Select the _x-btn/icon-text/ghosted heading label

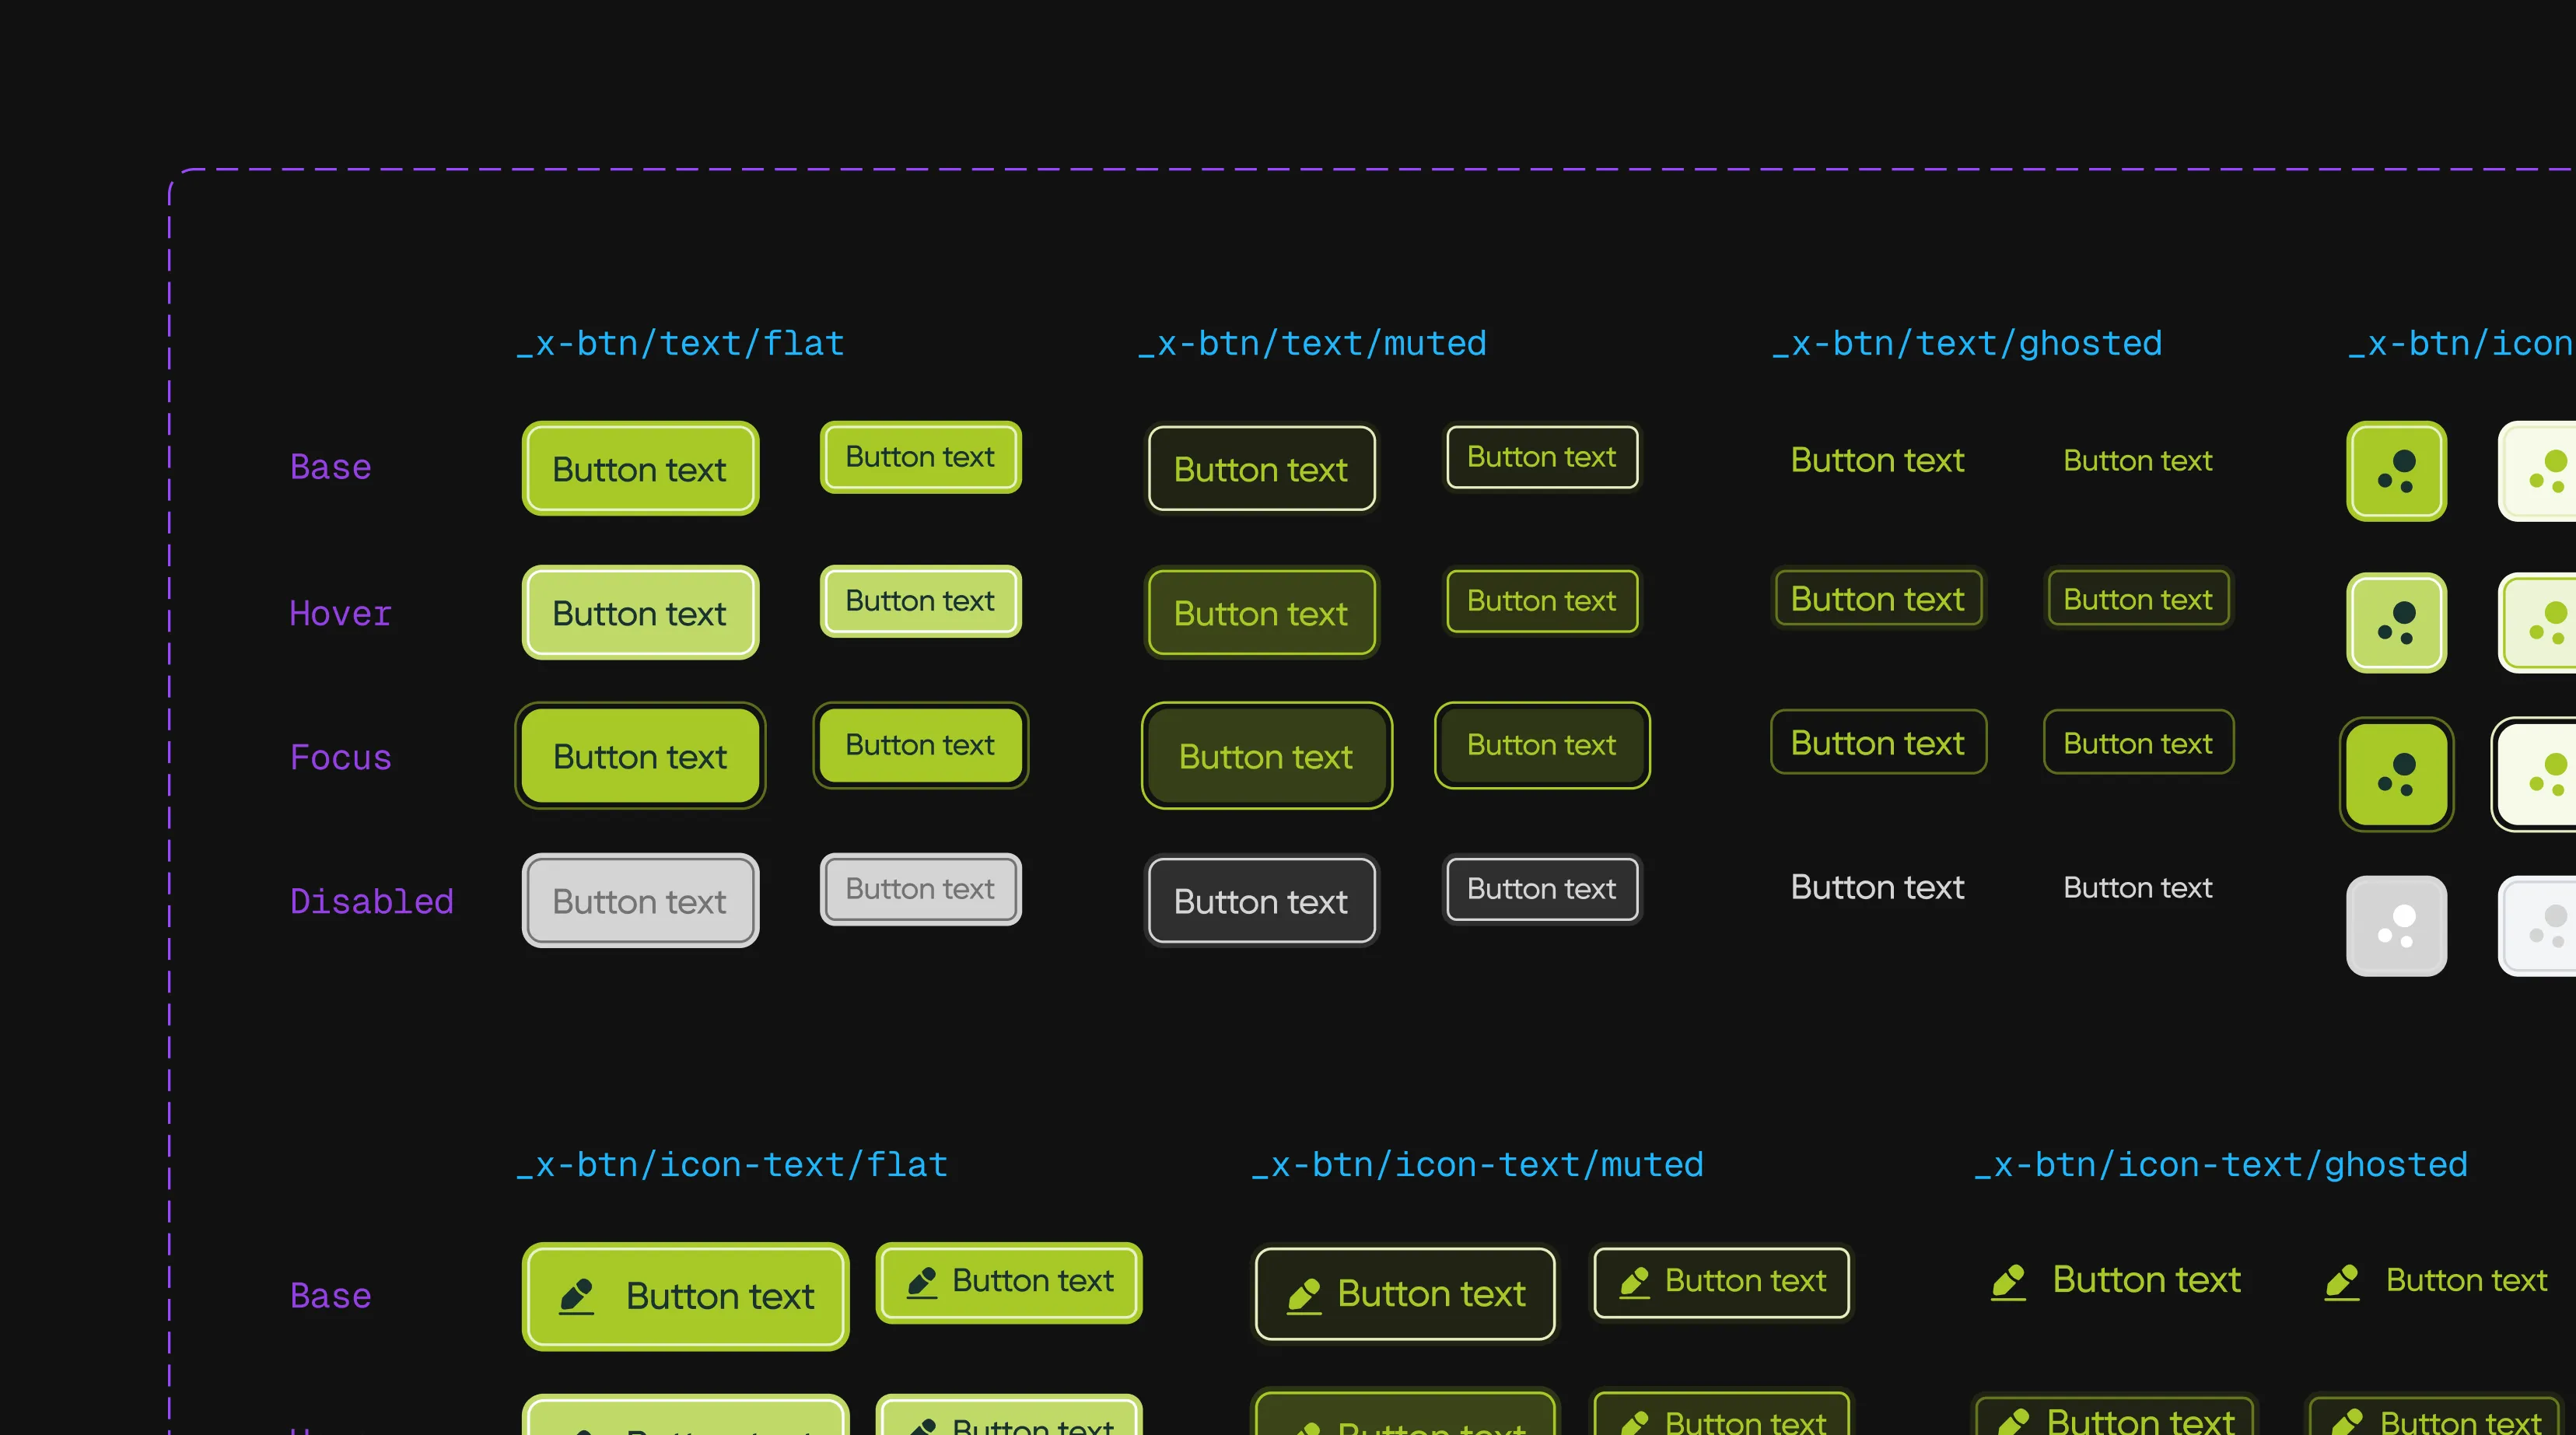click(x=2221, y=1165)
